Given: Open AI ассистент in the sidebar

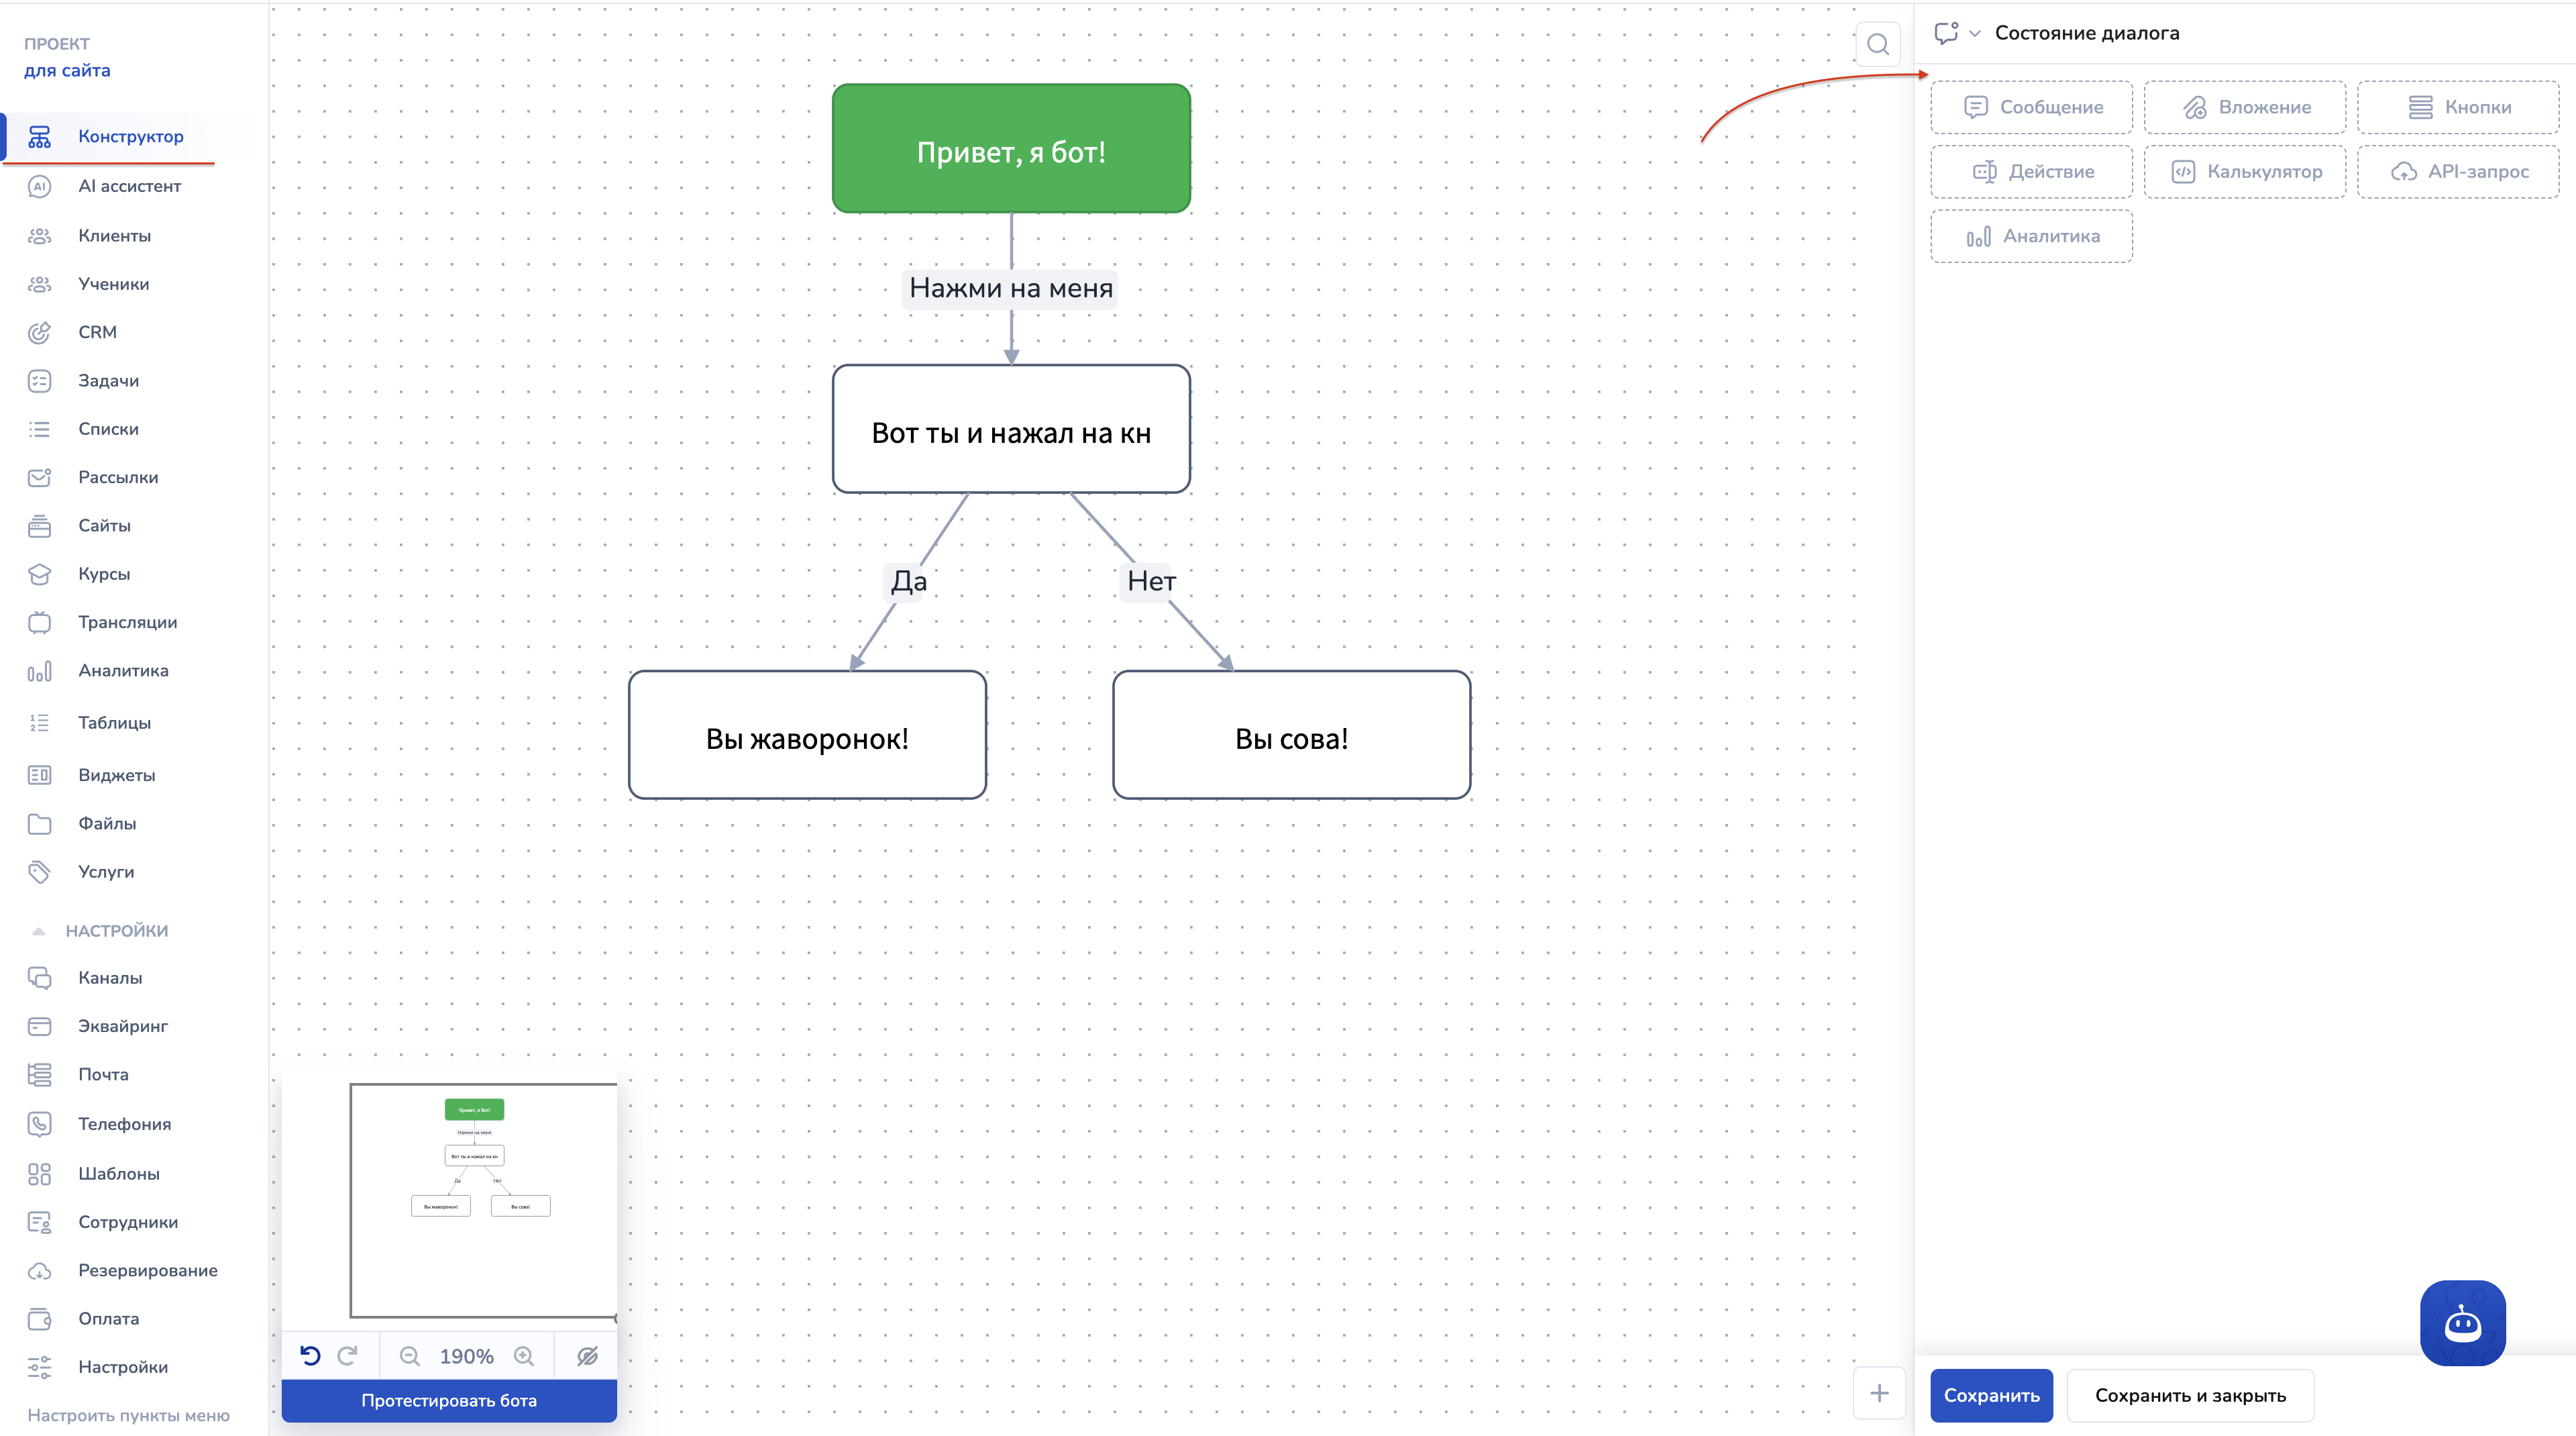Looking at the screenshot, I should [129, 186].
